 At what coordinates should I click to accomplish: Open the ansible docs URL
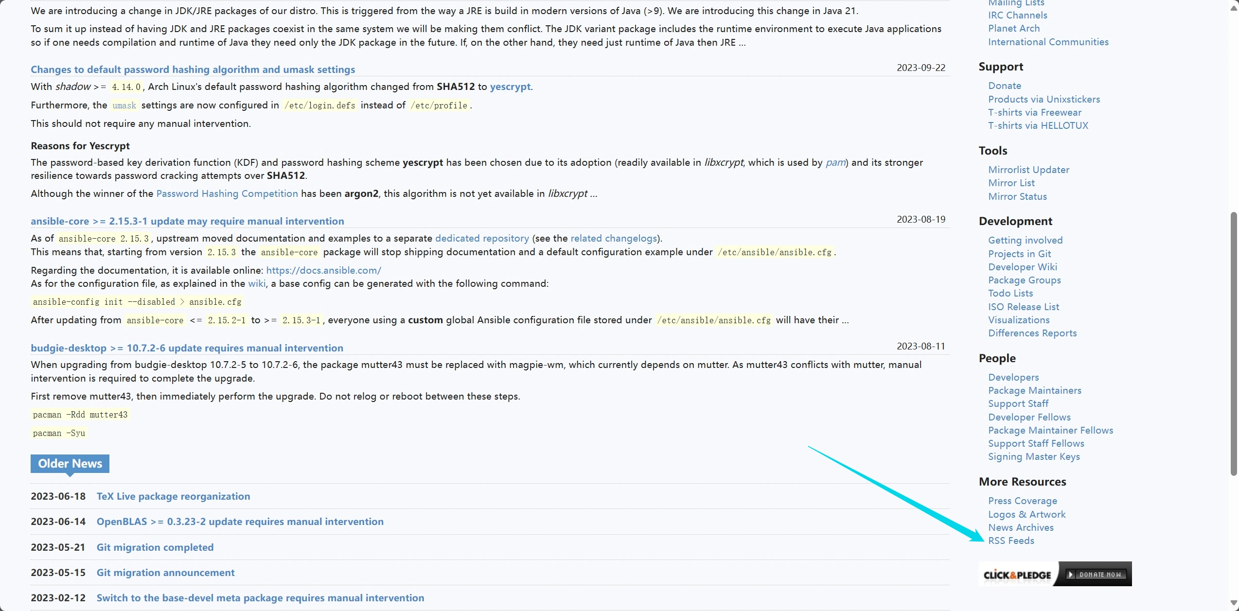(323, 270)
